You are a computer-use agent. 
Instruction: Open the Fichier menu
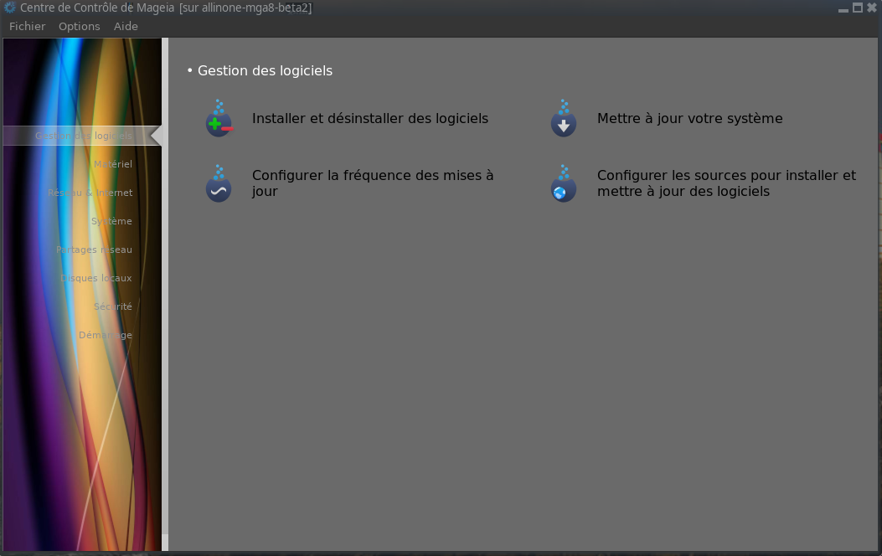click(x=27, y=27)
